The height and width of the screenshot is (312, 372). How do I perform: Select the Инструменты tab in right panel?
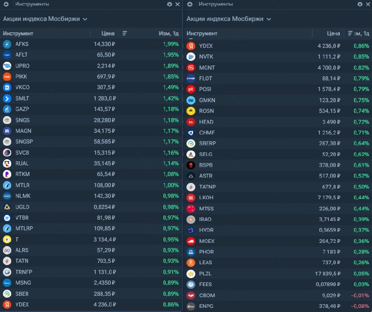(x=216, y=4)
